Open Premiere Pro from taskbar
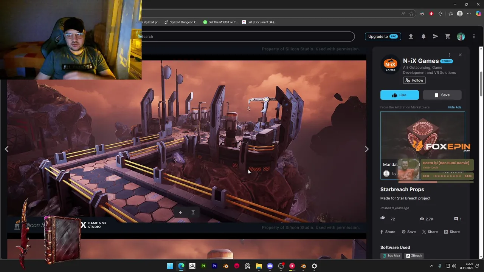This screenshot has height=272, width=484. 214,266
